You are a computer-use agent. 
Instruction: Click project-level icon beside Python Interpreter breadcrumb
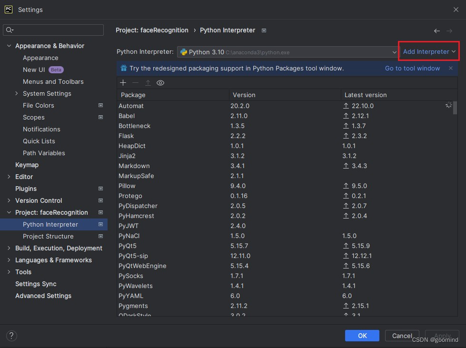tap(264, 30)
